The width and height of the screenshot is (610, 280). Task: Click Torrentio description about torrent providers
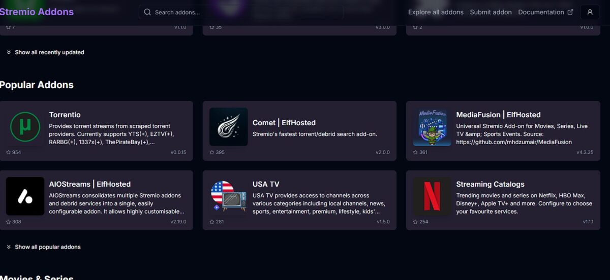click(111, 134)
